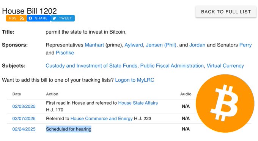This screenshot has width=258, height=141.
Task: Open Custody and Investment of State Funds subject
Action: [91, 66]
